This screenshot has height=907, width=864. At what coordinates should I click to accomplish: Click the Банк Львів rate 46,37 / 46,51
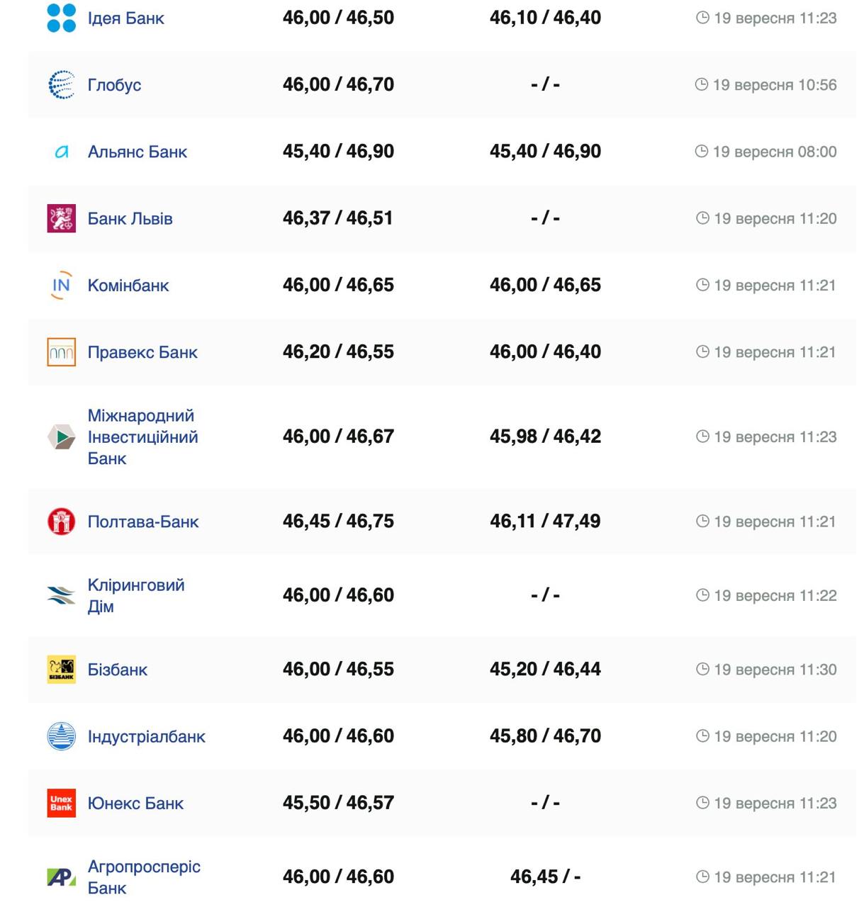point(337,218)
